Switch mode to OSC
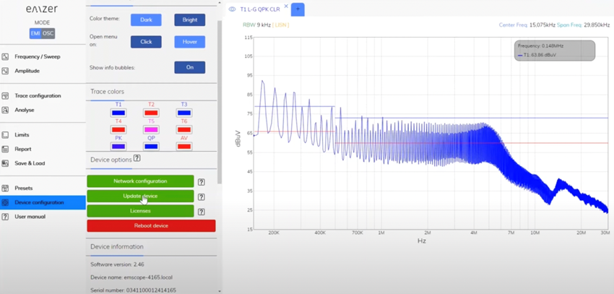 click(x=48, y=34)
